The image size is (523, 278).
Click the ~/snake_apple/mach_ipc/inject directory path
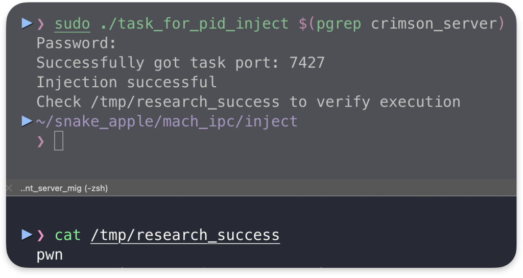(167, 121)
